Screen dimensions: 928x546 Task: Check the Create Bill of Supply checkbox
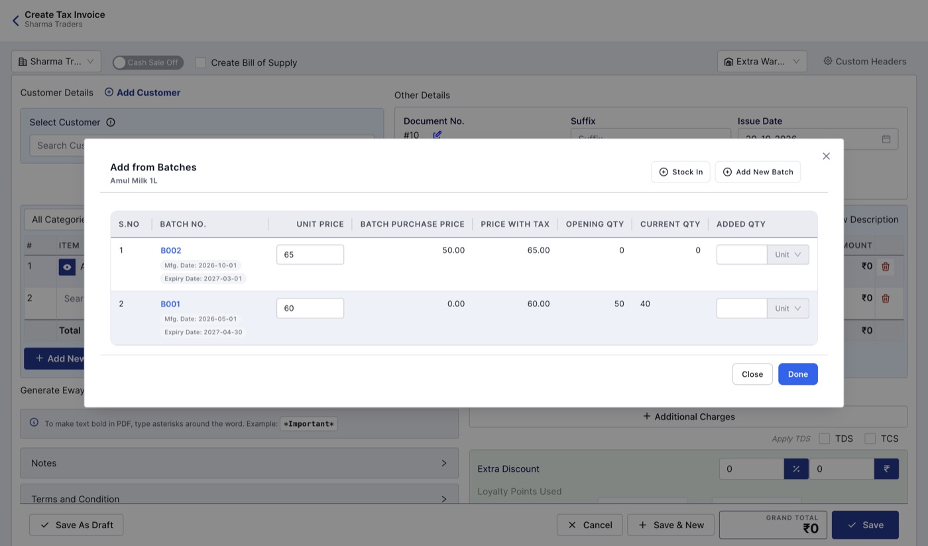coord(200,62)
